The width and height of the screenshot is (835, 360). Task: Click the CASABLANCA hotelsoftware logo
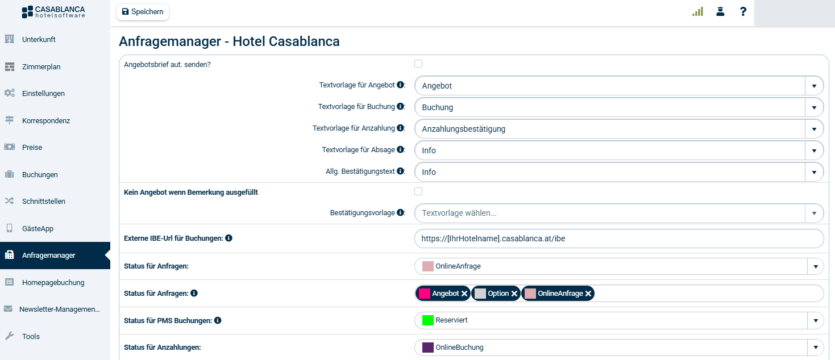click(53, 12)
